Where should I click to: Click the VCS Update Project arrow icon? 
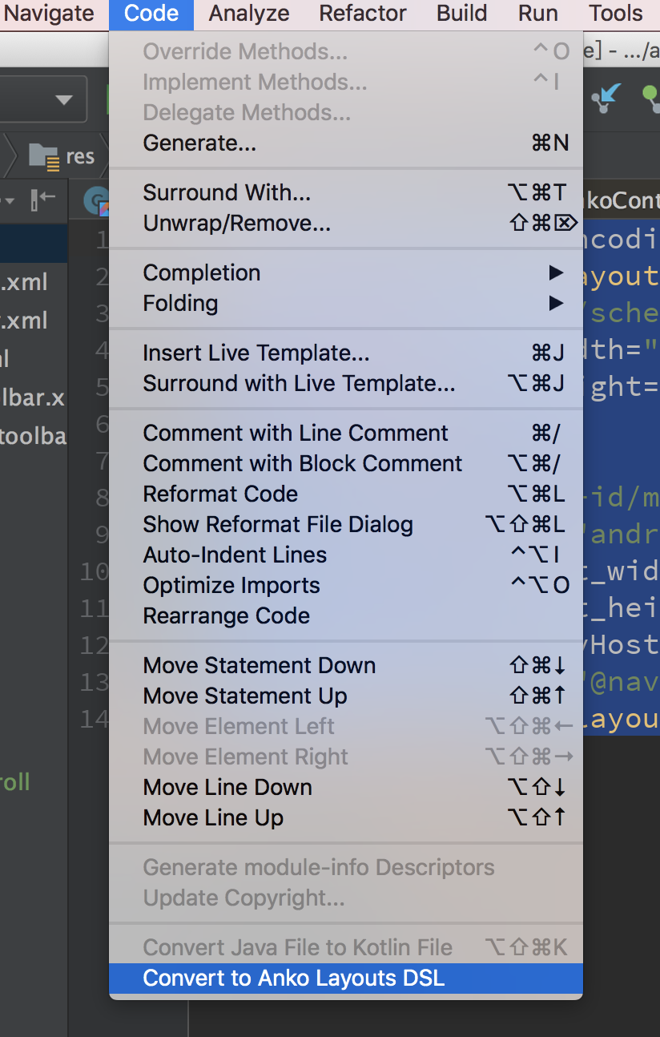pos(606,97)
